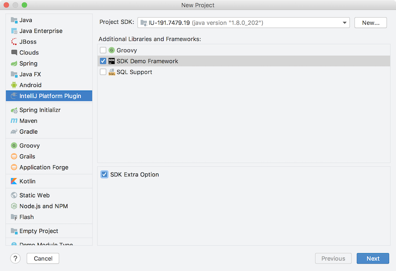Viewport: 396px width, 271px height.
Task: Toggle the SDK Extra Option checkbox
Action: [x=104, y=174]
